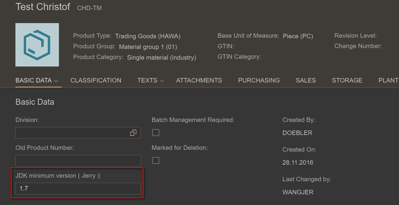399x205 pixels.
Task: Click the JDK minimum version input field
Action: pos(78,188)
